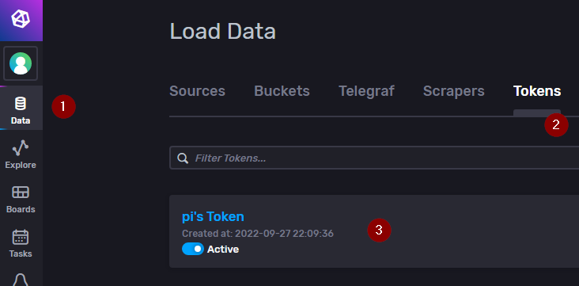
Task: Open the pi's Token link
Action: point(213,216)
